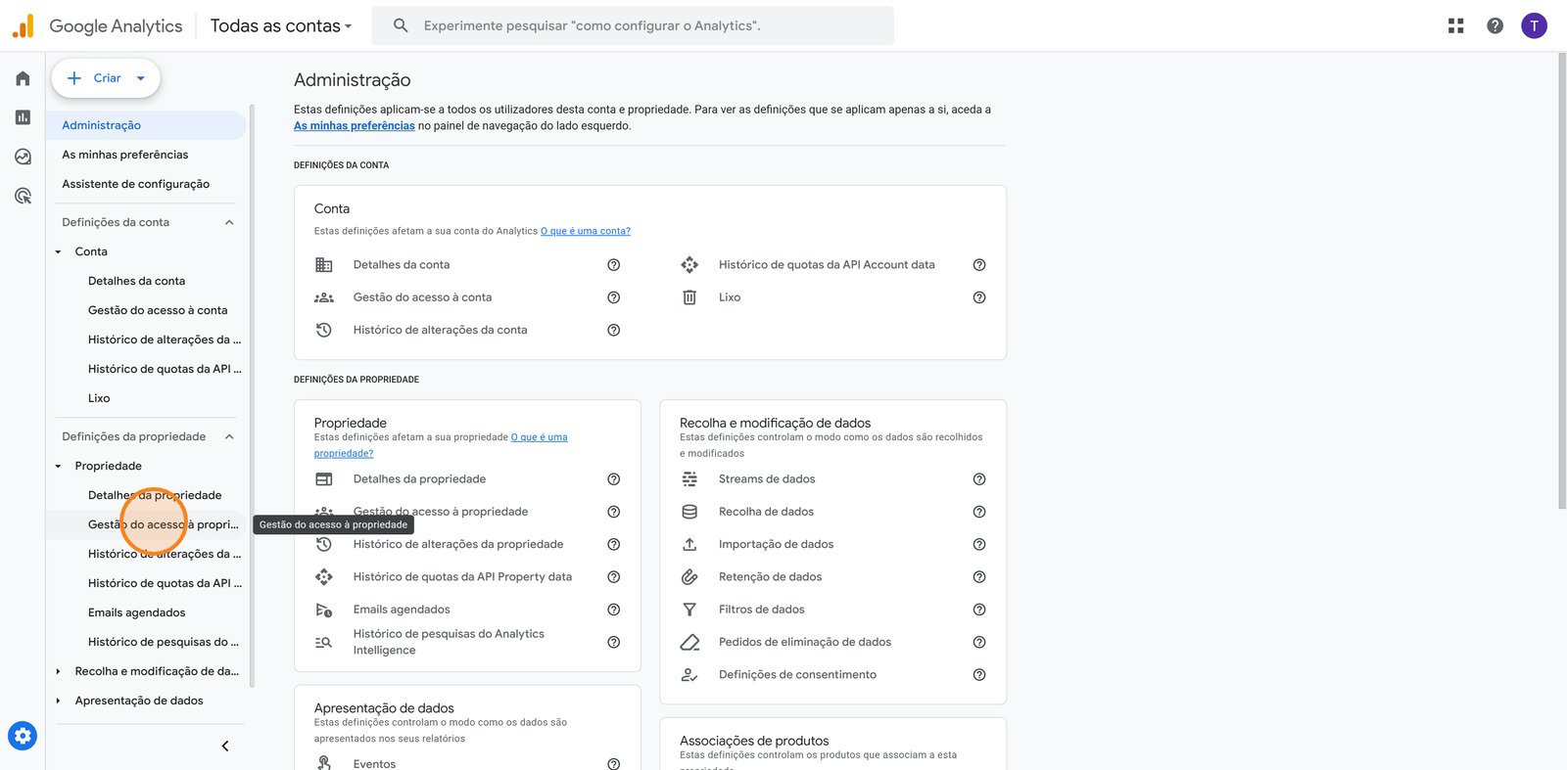
Task: Select As minhas preferências in sidebar
Action: tap(124, 155)
